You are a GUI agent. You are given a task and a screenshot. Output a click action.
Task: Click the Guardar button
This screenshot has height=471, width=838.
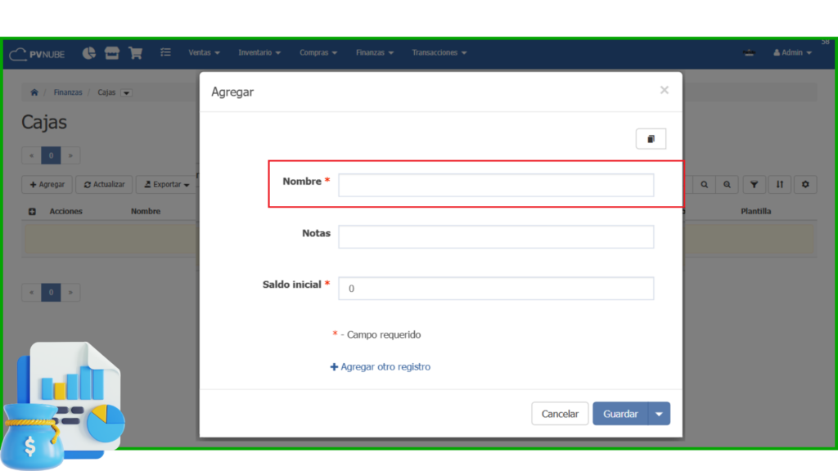[x=620, y=414]
